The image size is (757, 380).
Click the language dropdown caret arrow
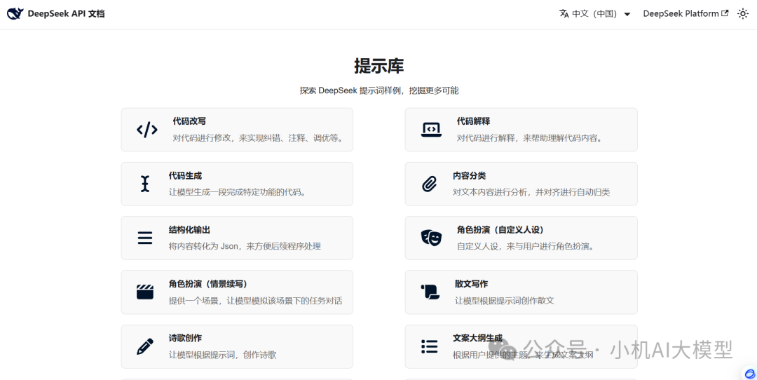coord(627,15)
